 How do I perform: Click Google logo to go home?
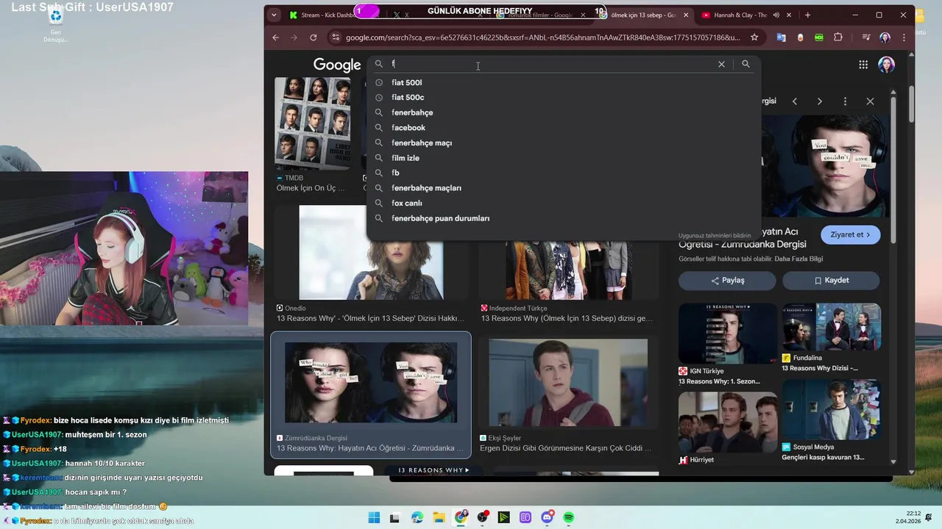tap(337, 65)
